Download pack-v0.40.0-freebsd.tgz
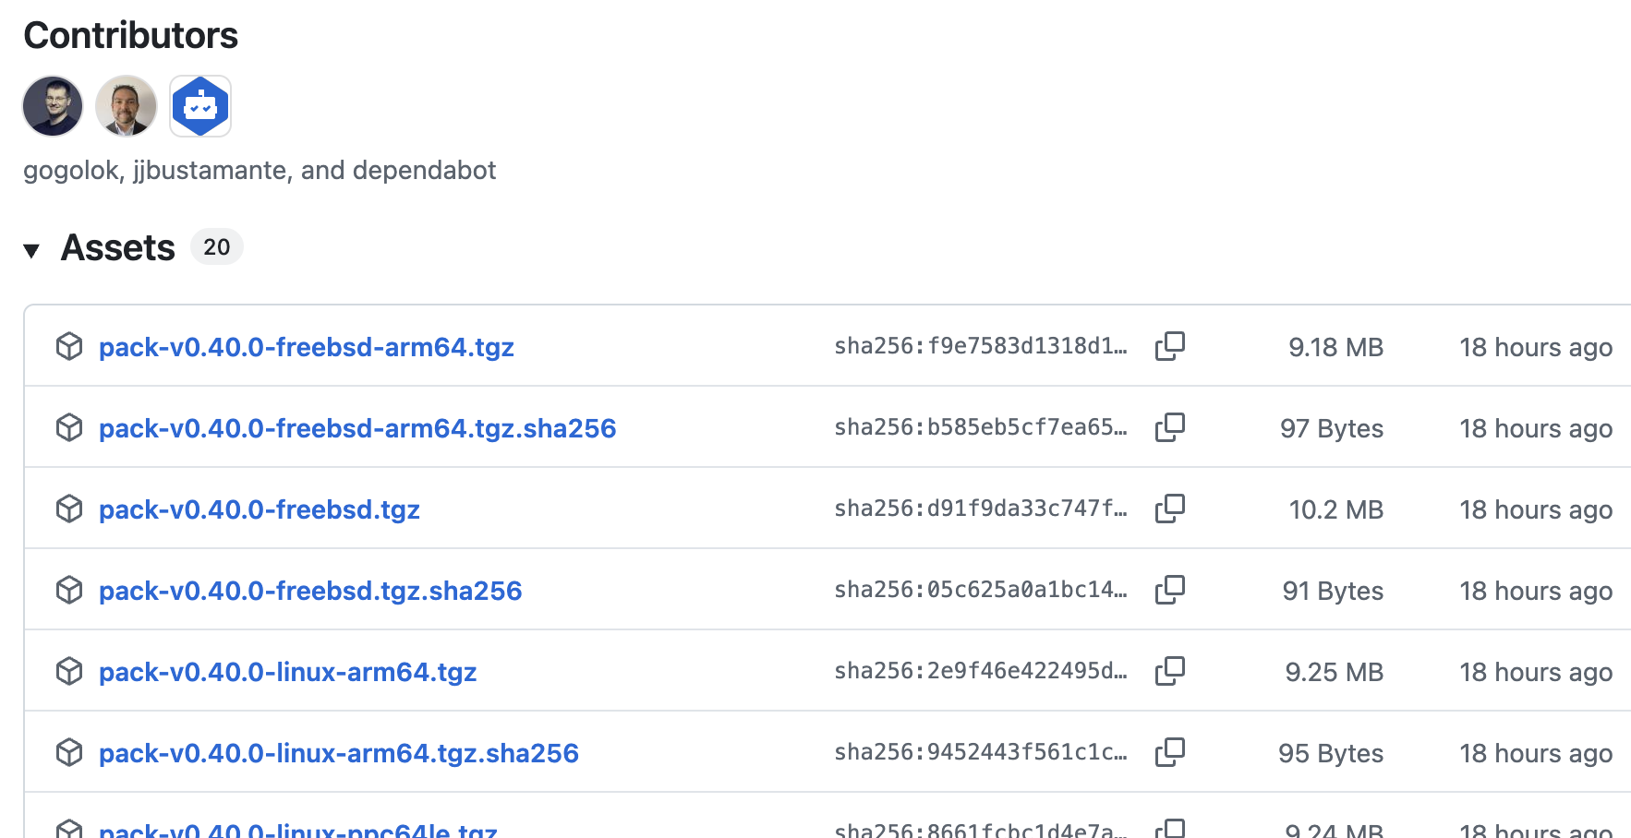Screen dimensions: 1631x838 259,509
